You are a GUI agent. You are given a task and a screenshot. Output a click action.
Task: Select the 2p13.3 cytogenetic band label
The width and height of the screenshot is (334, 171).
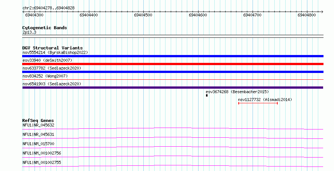pos(29,32)
